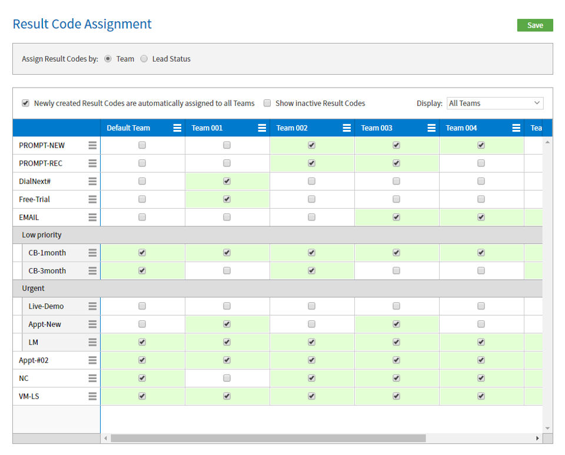565x455 pixels.
Task: Click the Team 002 column header
Action: [x=293, y=128]
